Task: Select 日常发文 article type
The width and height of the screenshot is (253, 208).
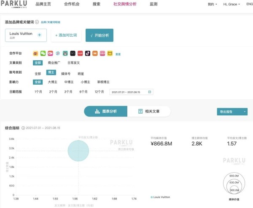Action: pos(73,63)
